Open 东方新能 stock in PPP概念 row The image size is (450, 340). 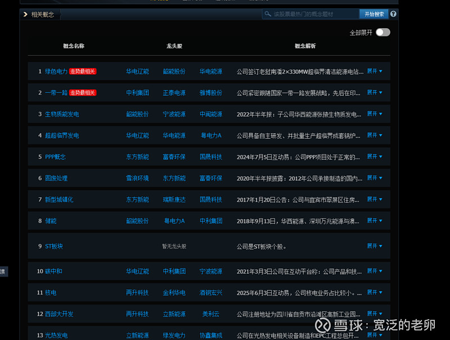137,157
